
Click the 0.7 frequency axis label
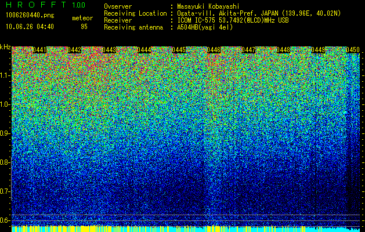(x=5, y=191)
